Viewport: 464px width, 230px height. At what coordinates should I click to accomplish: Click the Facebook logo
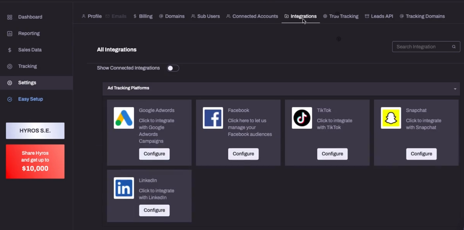(x=213, y=118)
